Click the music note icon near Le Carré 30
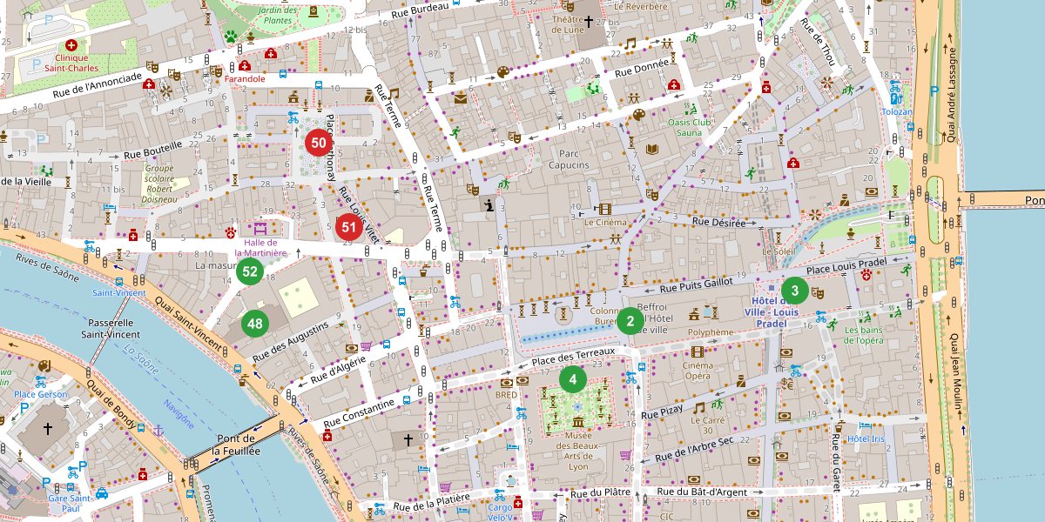The height and width of the screenshot is (522, 1045). [699, 408]
